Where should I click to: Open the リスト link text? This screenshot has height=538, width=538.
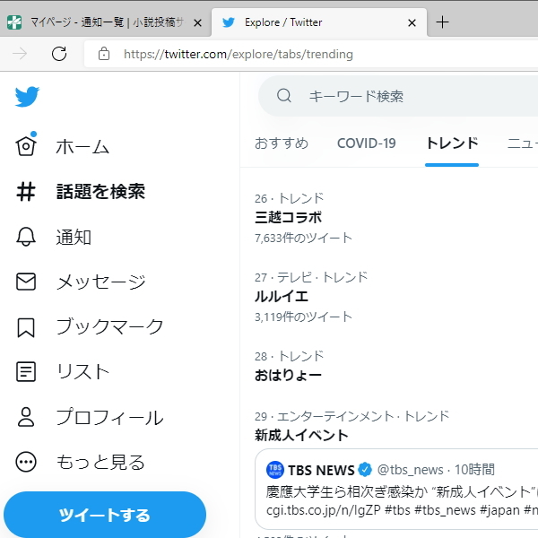82,371
